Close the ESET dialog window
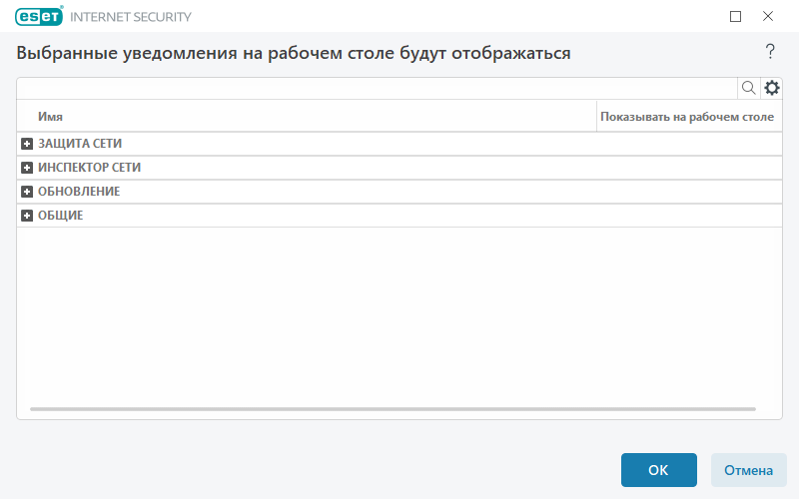 point(768,16)
